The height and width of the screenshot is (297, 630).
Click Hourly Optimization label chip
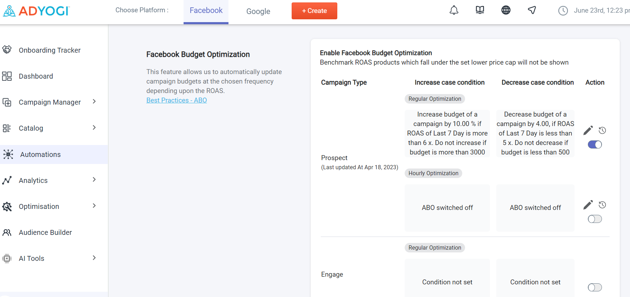click(x=433, y=173)
